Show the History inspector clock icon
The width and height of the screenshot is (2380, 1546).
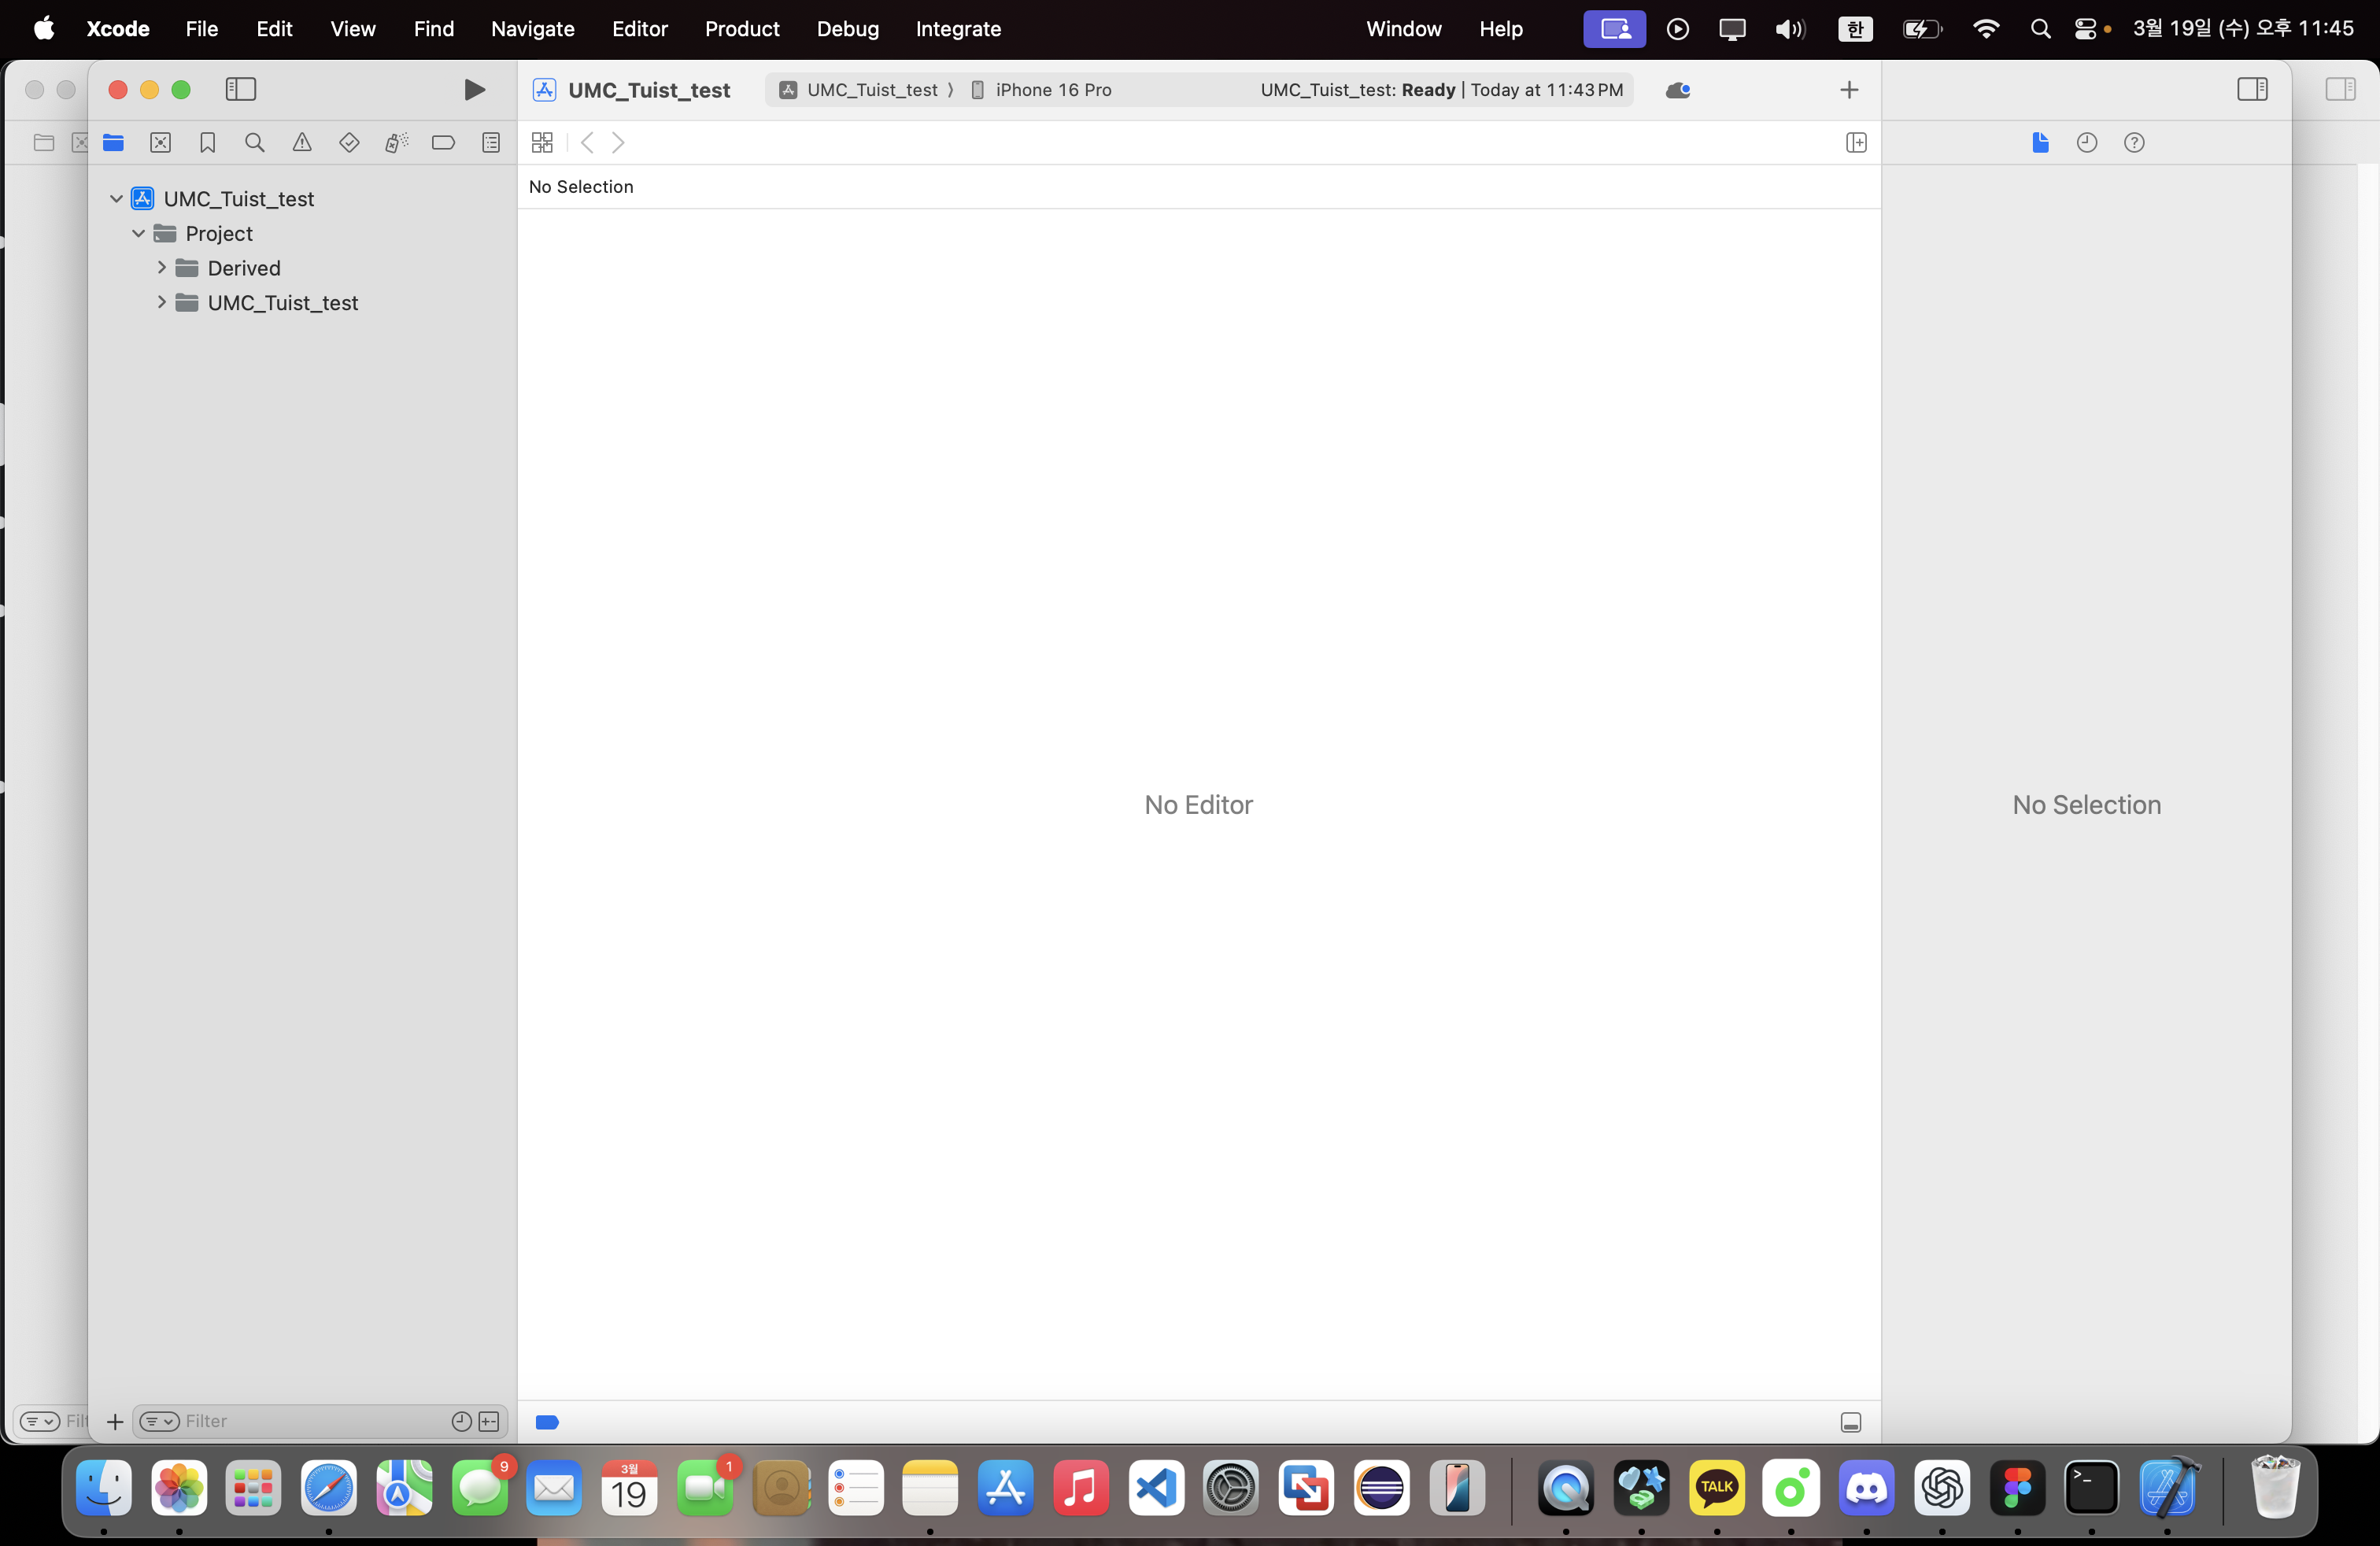tap(2087, 143)
